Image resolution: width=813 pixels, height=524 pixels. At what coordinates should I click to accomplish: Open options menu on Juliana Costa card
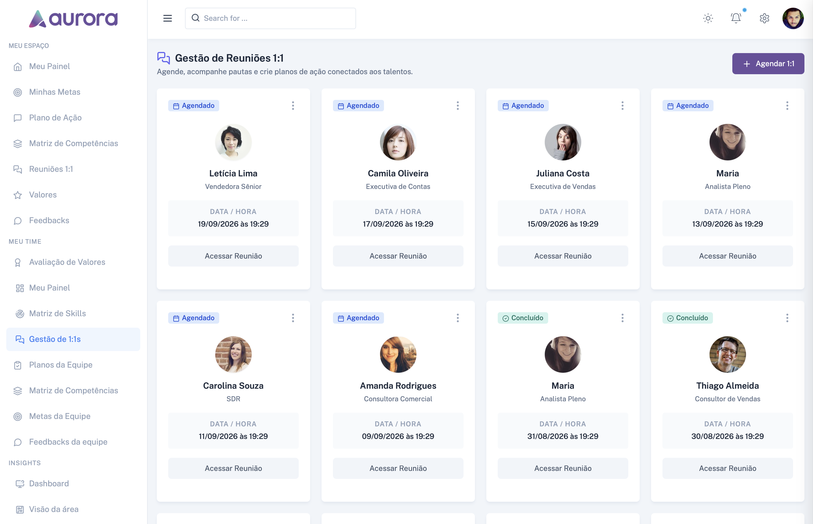[x=623, y=106]
